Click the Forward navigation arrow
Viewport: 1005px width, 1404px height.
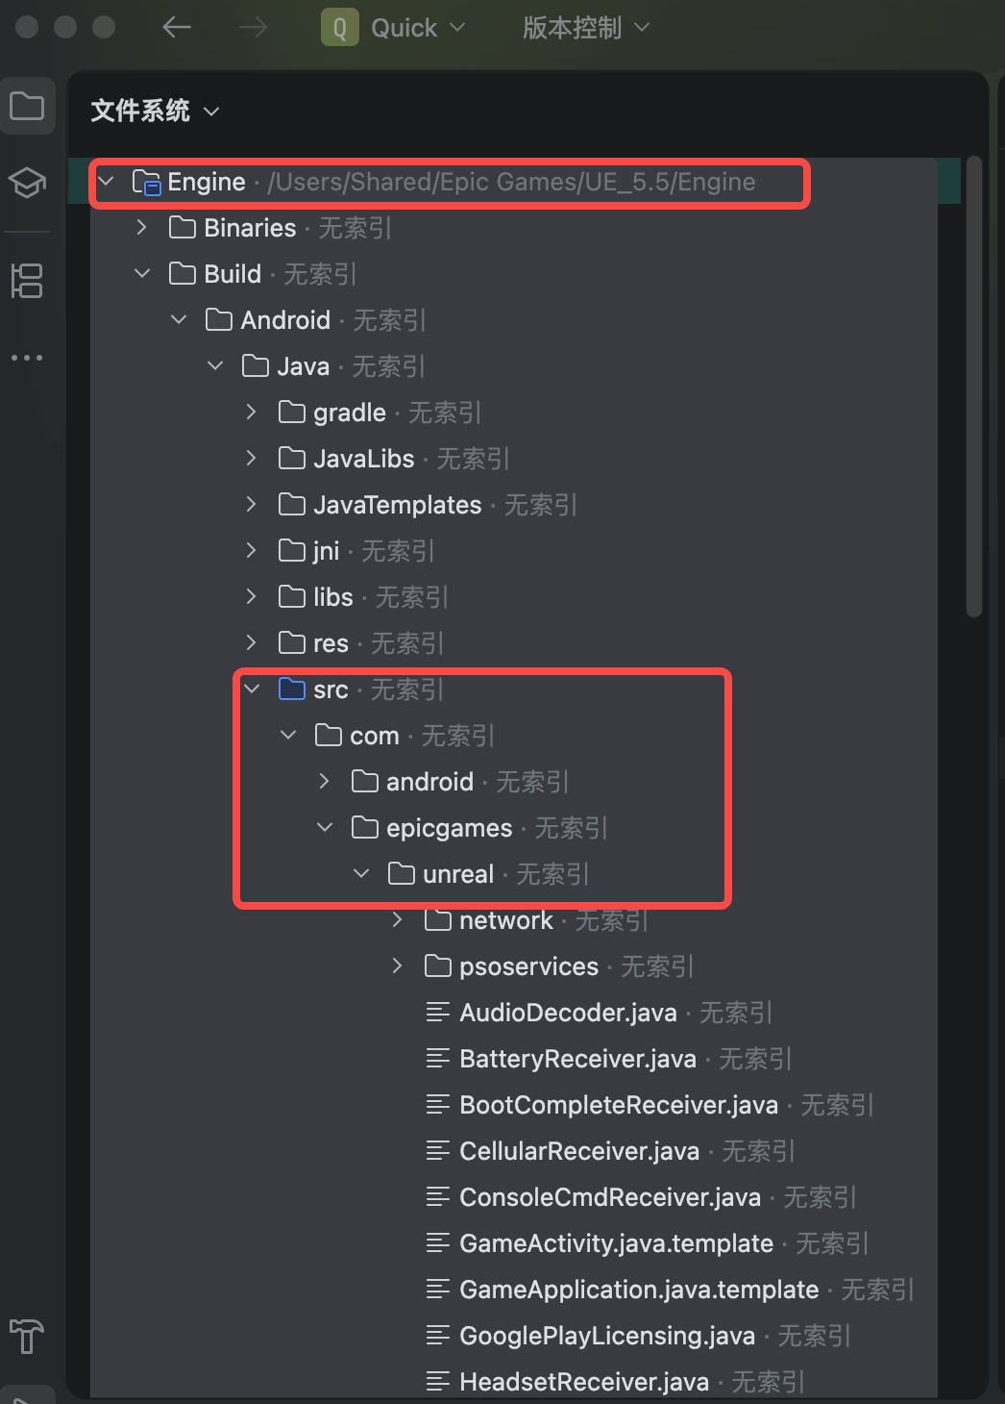(254, 28)
